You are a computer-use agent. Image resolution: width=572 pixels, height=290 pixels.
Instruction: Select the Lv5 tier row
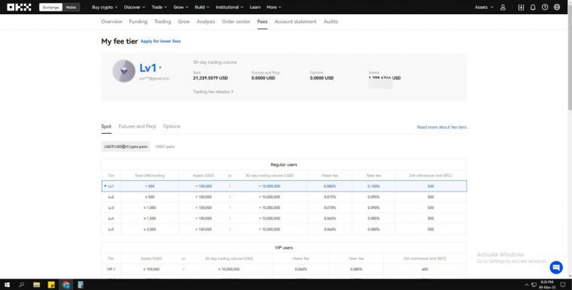pyautogui.click(x=284, y=230)
